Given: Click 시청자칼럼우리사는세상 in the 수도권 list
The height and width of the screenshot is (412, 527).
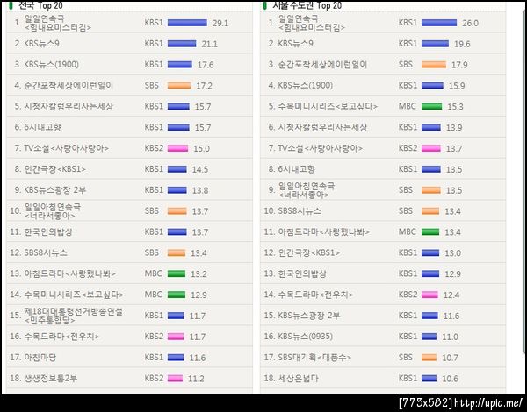Looking at the screenshot, I should pyautogui.click(x=322, y=127).
